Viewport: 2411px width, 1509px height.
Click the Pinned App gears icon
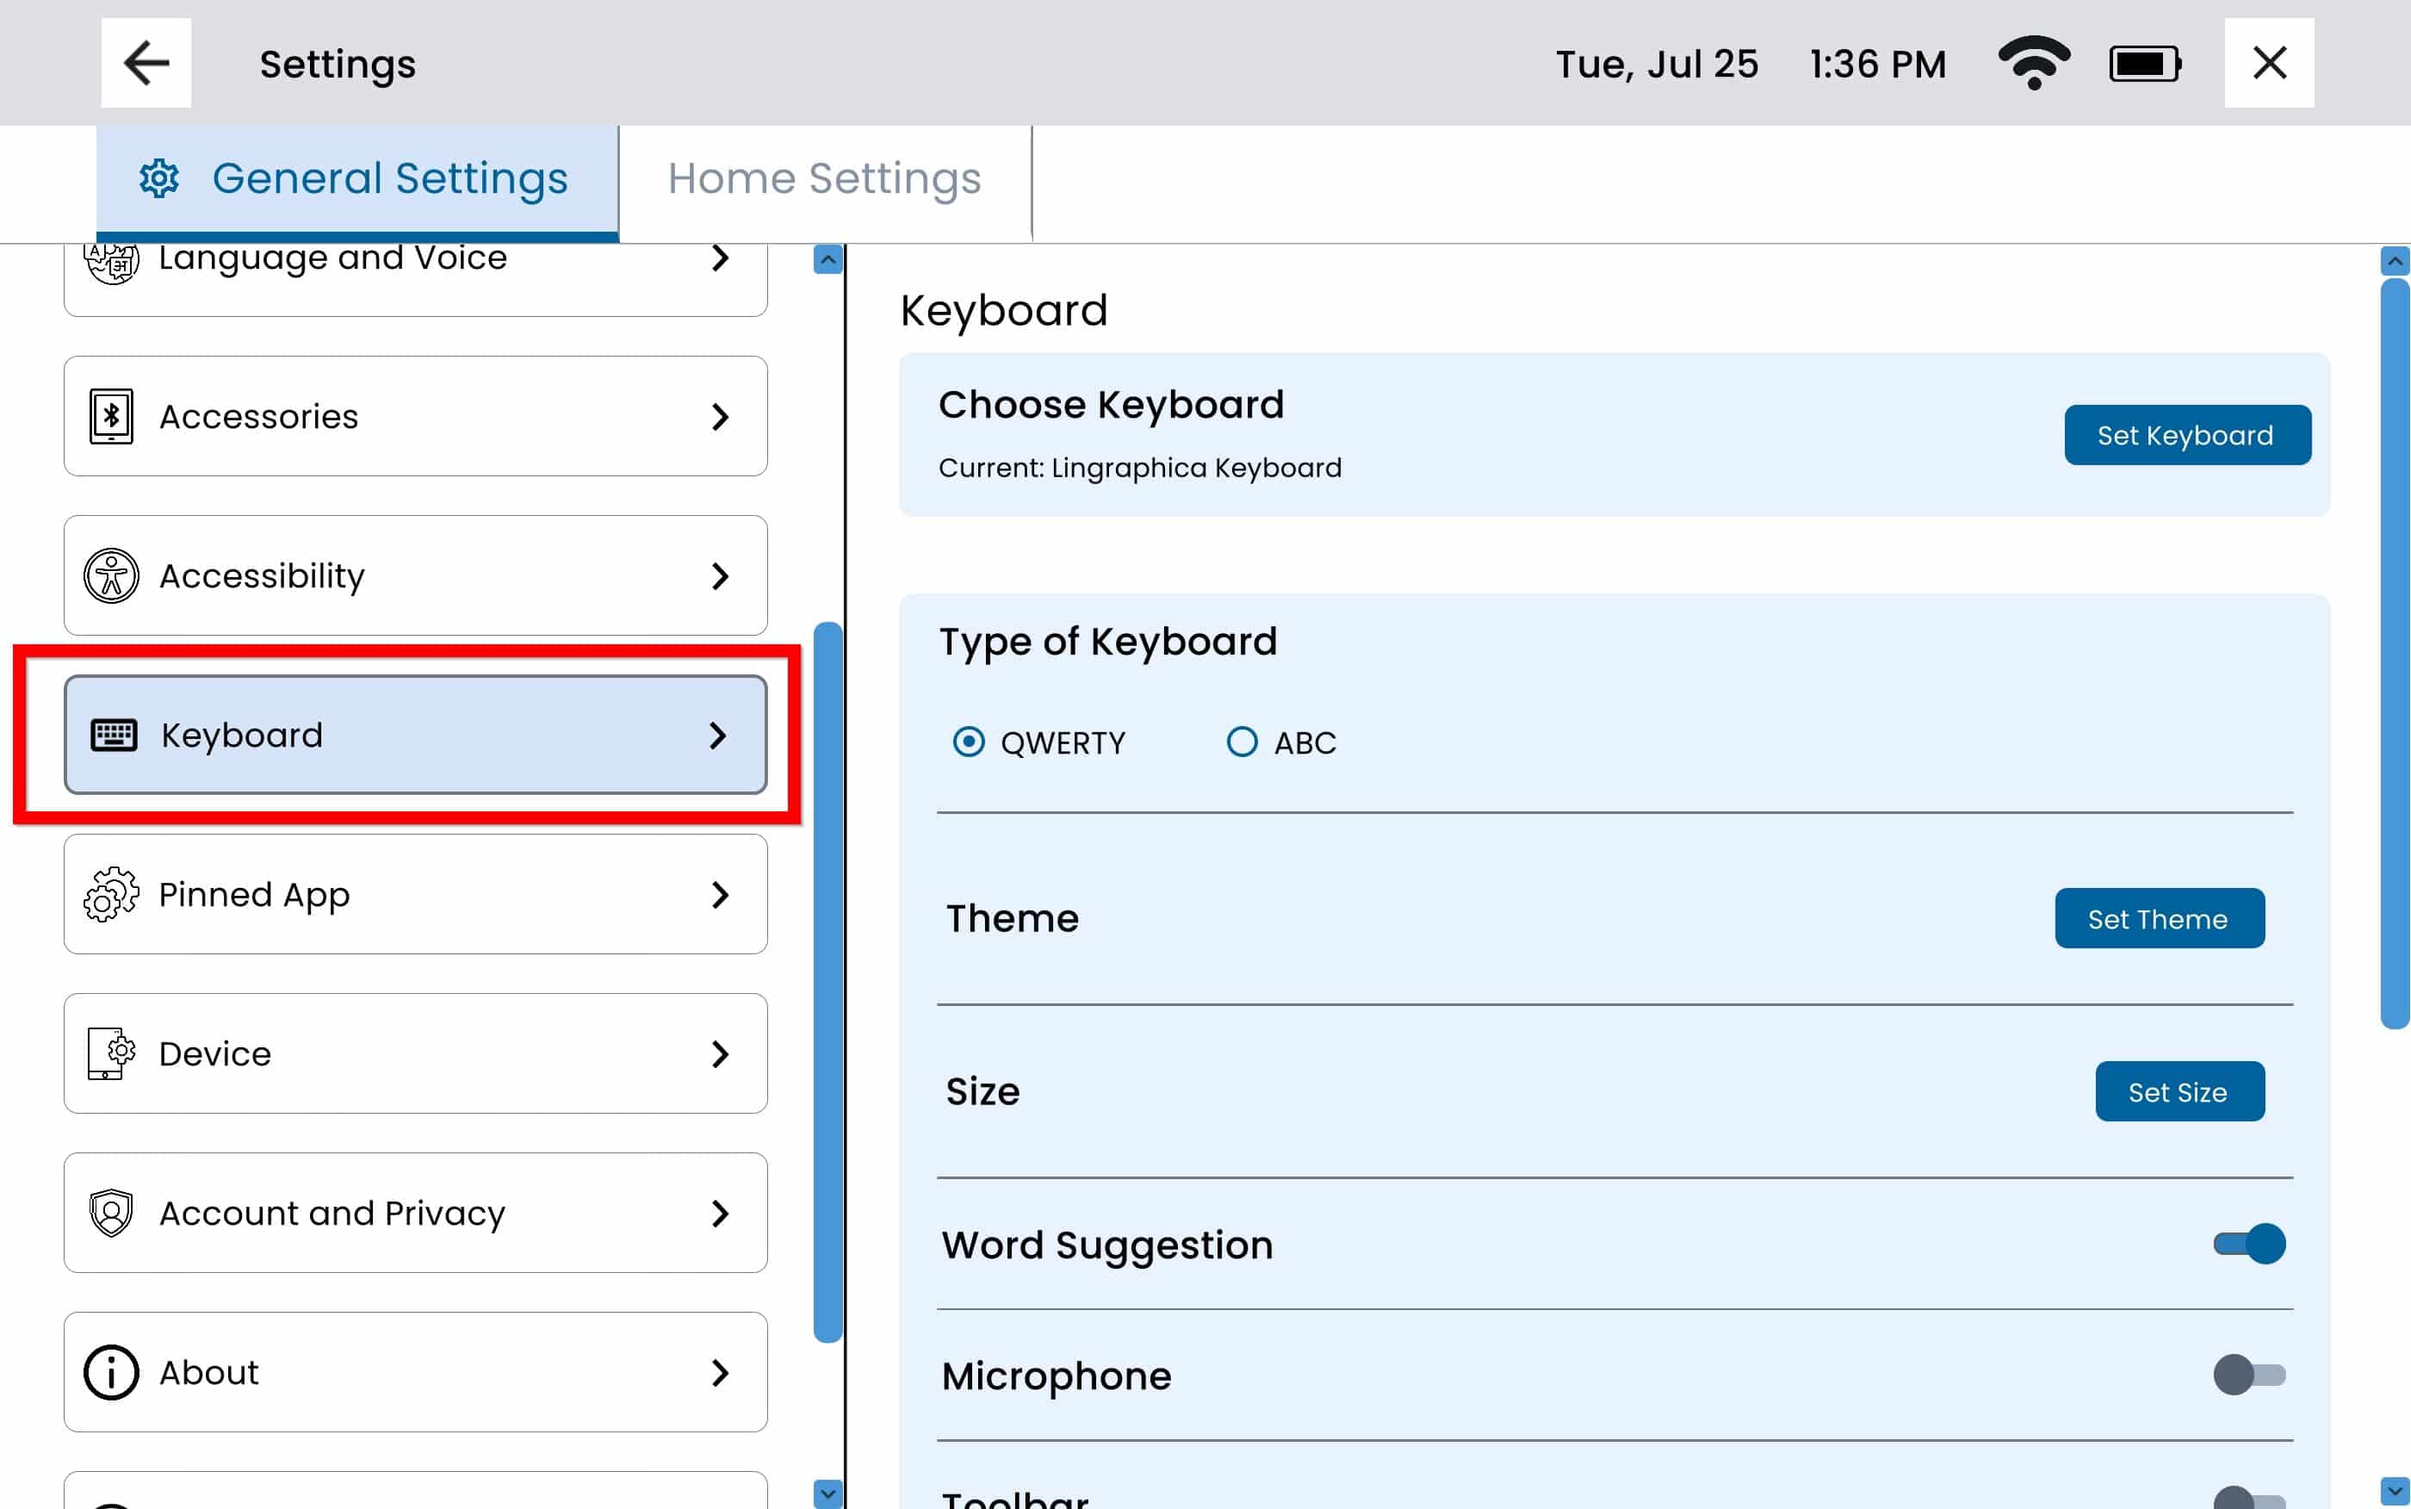(111, 894)
